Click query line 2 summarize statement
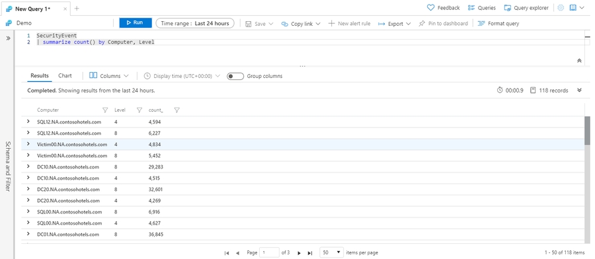Screen dimensions: 595x259 point(95,42)
